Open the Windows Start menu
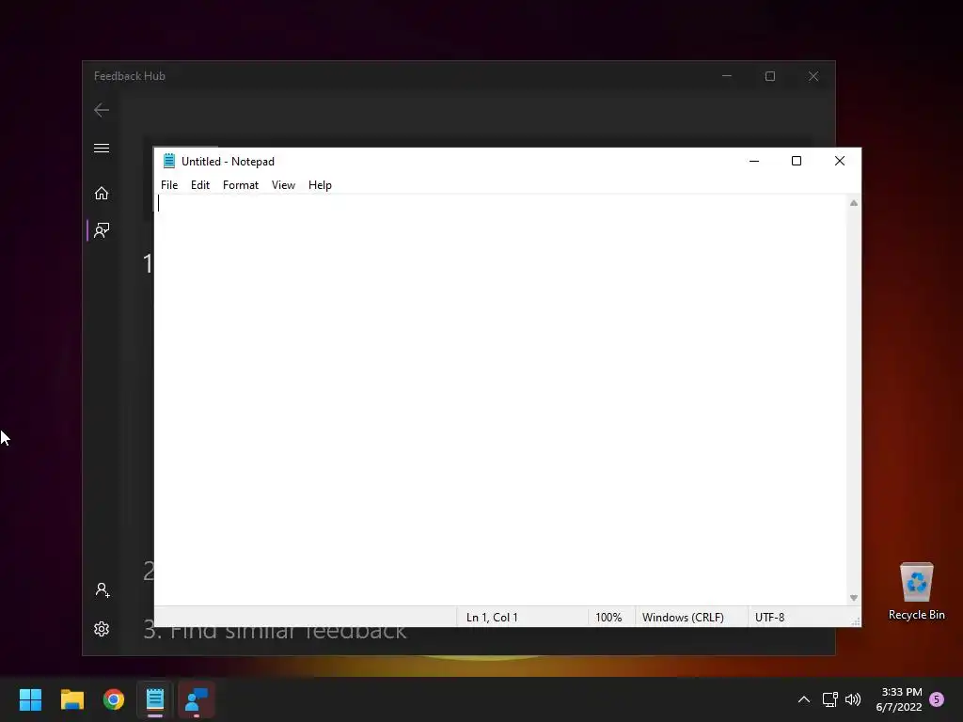 pyautogui.click(x=30, y=699)
